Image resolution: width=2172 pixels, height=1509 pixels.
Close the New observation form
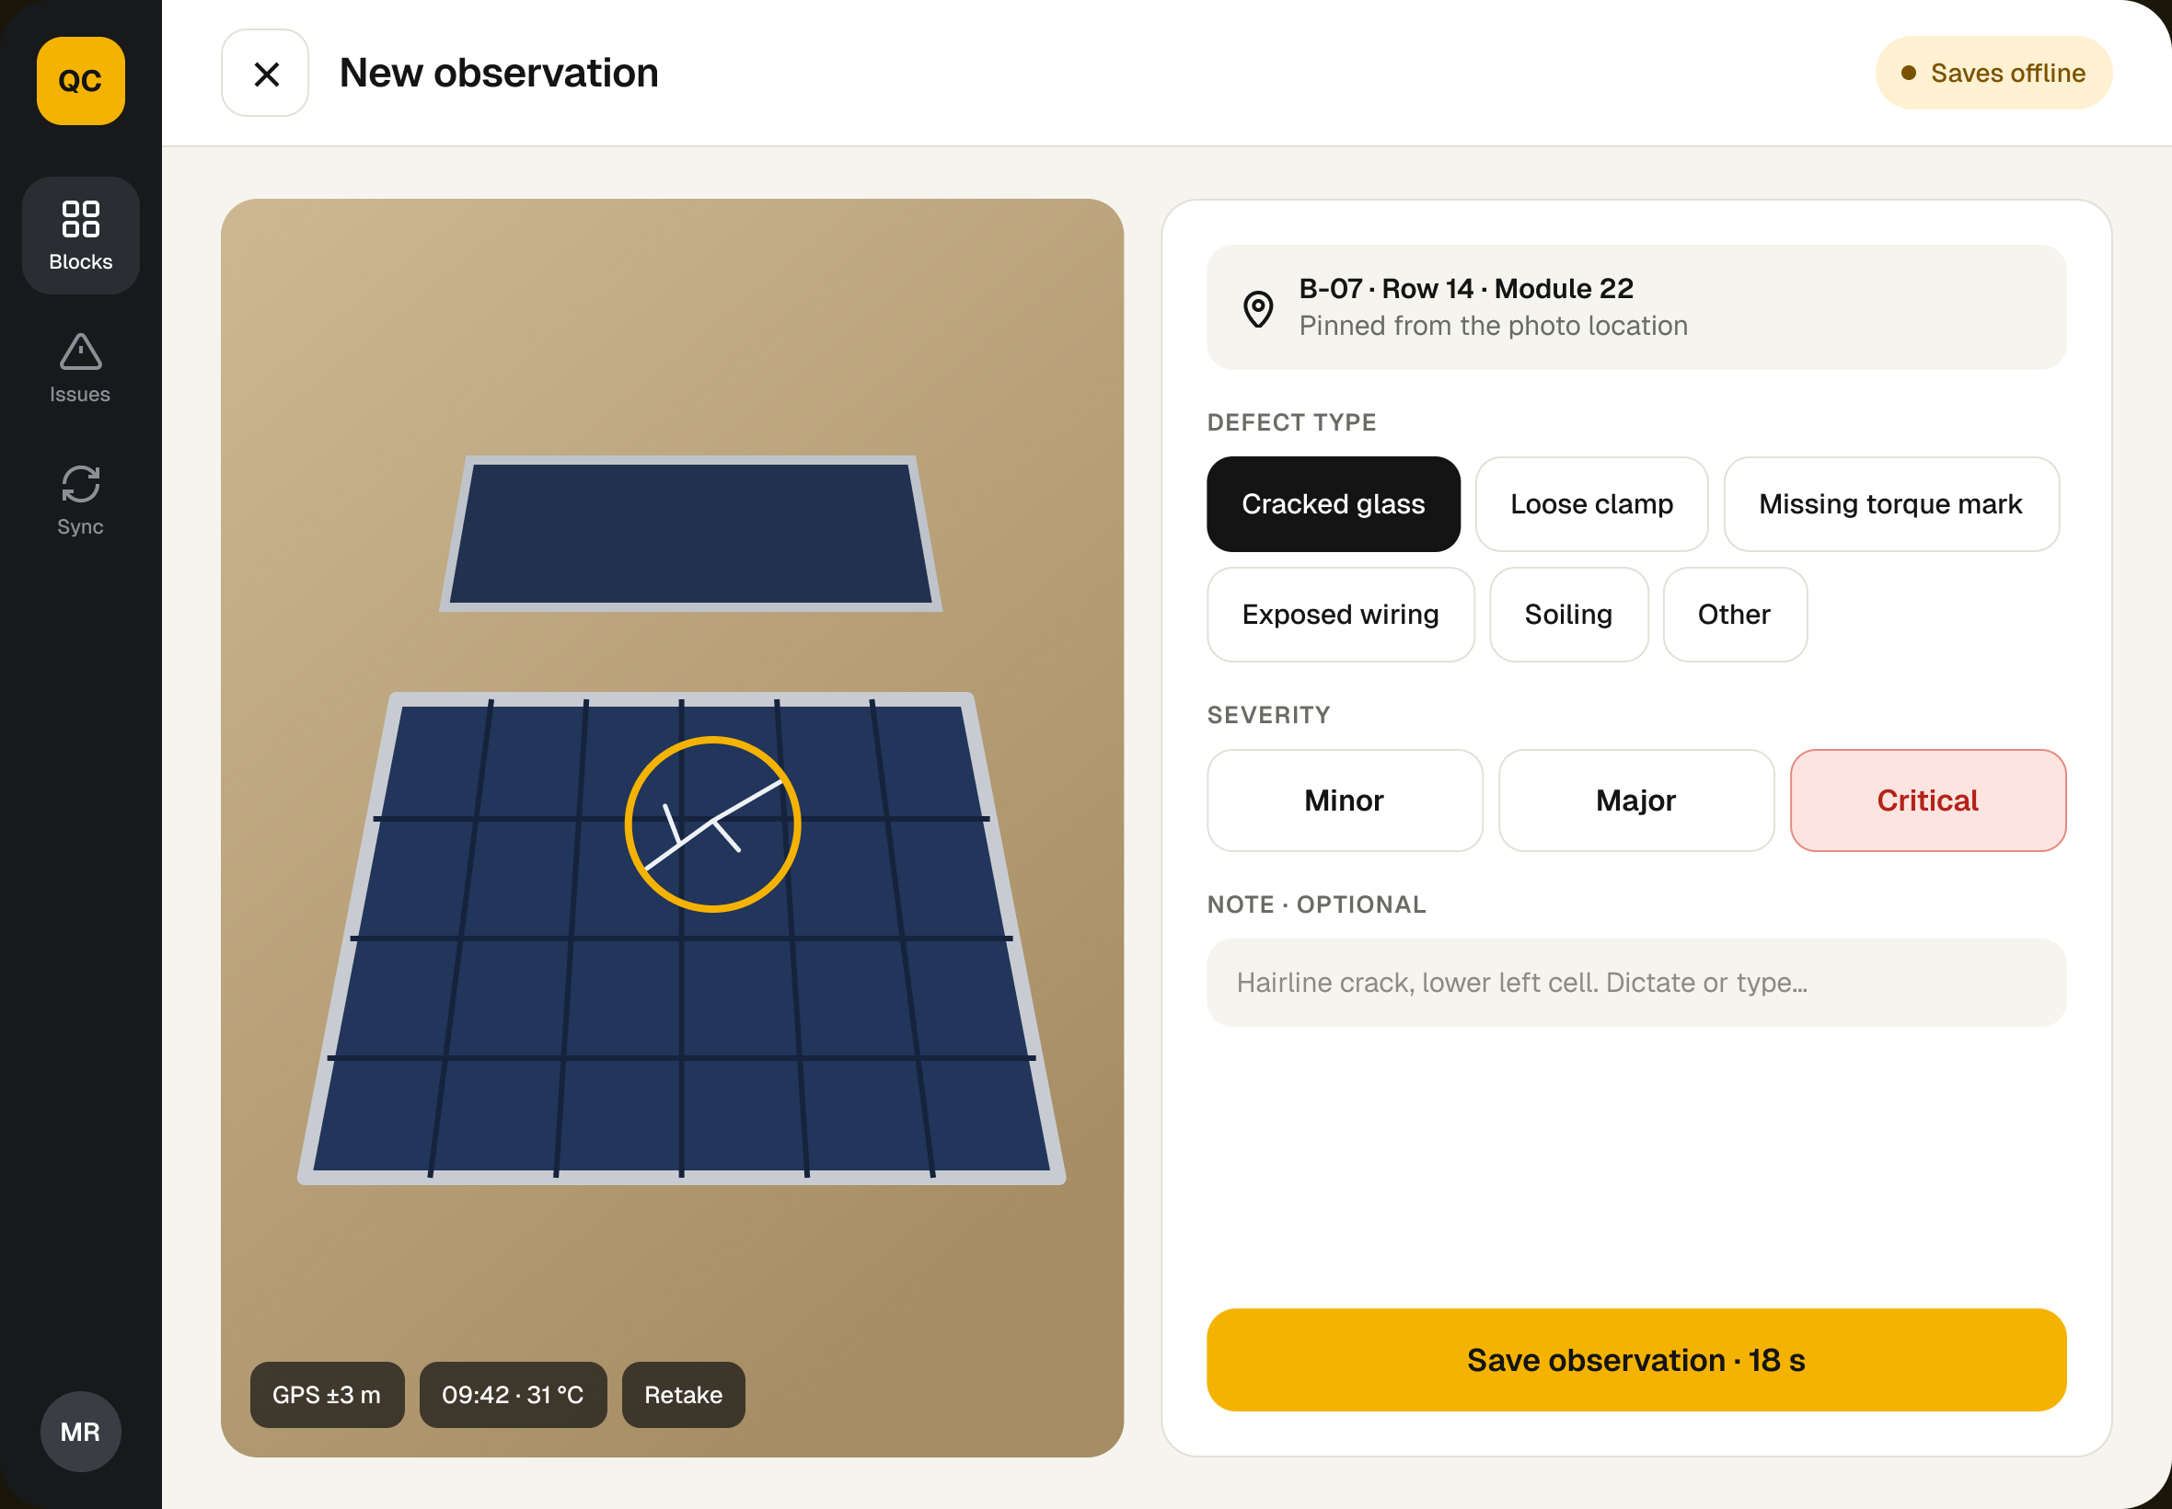coord(265,73)
